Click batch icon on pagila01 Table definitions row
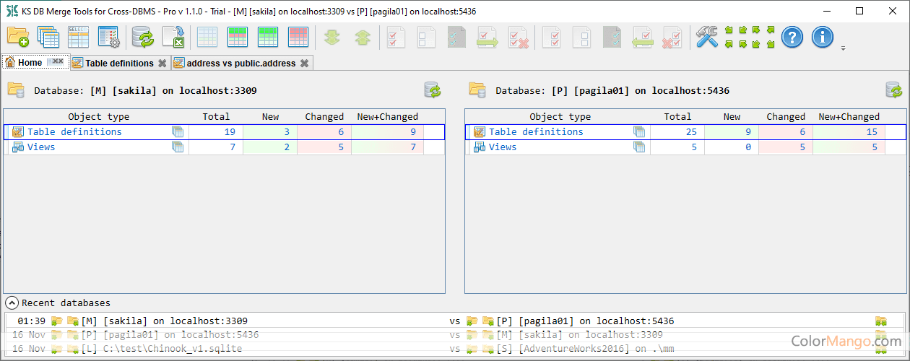 pos(639,131)
